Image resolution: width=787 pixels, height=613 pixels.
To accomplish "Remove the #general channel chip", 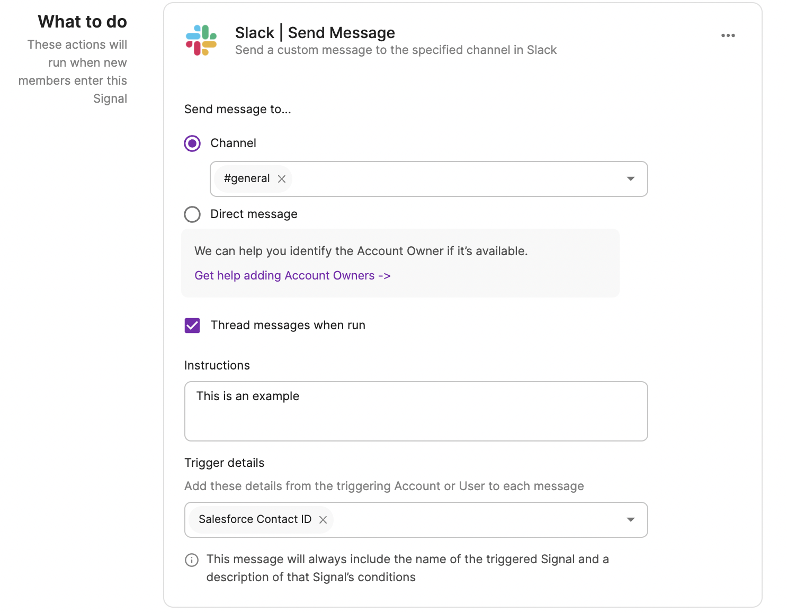I will tap(282, 179).
